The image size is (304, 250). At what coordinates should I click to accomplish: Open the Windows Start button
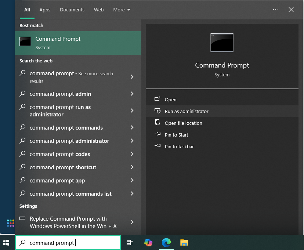click(x=6, y=243)
